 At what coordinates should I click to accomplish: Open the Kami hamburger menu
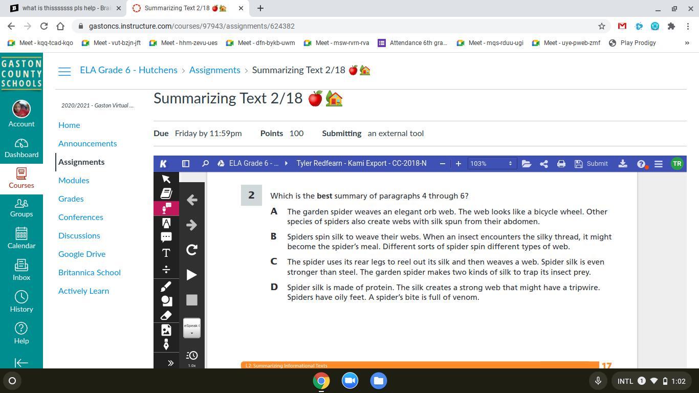(x=659, y=164)
